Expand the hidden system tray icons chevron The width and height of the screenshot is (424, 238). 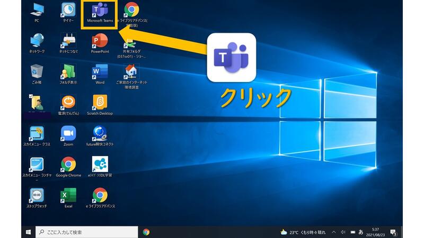point(333,232)
